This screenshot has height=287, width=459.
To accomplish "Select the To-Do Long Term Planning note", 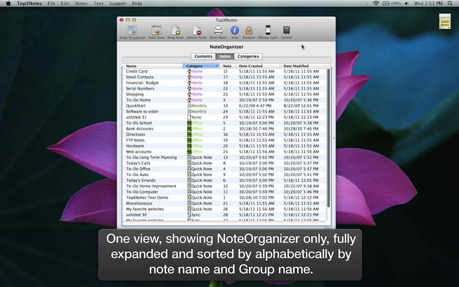I will click(224, 157).
